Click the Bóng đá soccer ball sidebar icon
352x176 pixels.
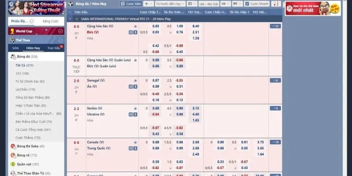[13, 57]
